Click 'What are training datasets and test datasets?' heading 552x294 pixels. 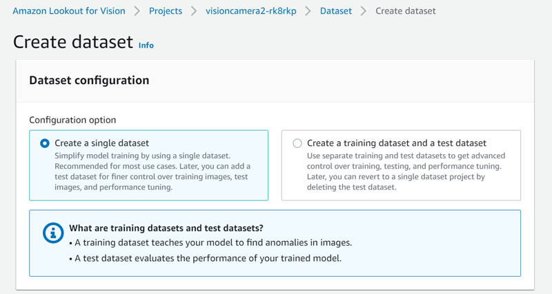(x=166, y=228)
